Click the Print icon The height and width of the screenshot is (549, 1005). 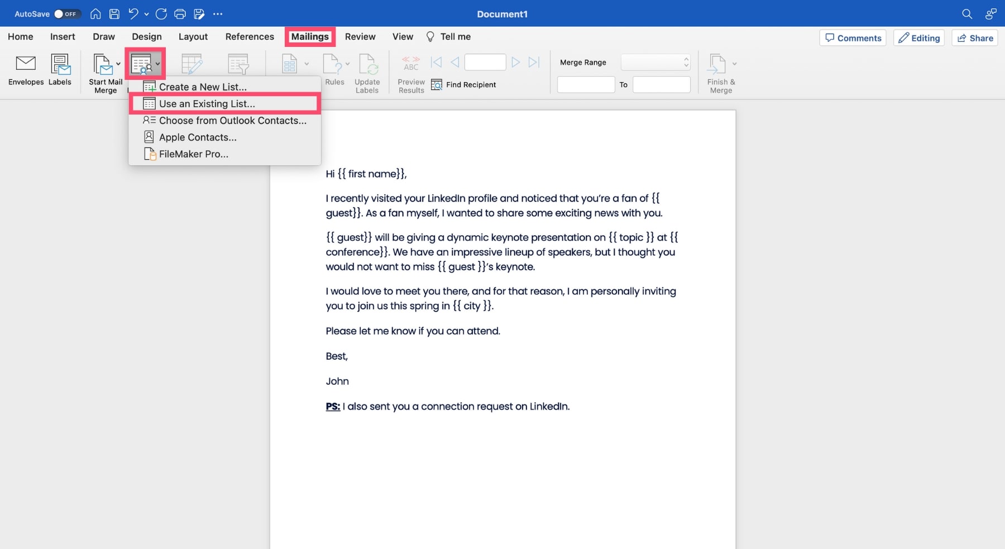coord(180,14)
